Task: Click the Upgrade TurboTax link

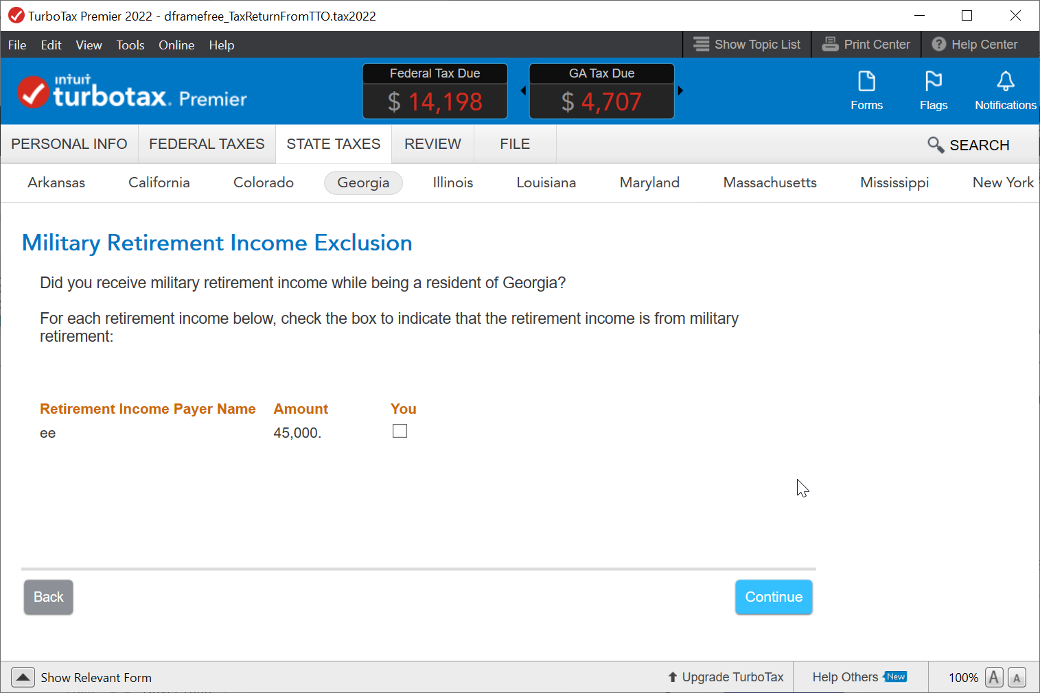Action: click(x=726, y=677)
